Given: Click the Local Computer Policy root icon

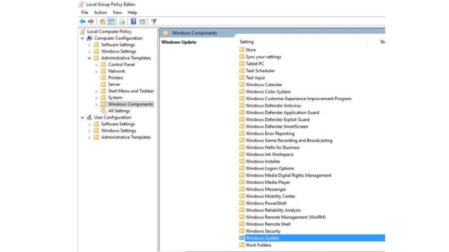Looking at the screenshot, I should pyautogui.click(x=82, y=32).
